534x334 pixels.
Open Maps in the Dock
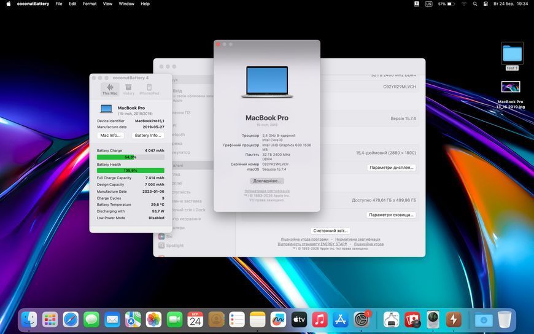point(133,320)
